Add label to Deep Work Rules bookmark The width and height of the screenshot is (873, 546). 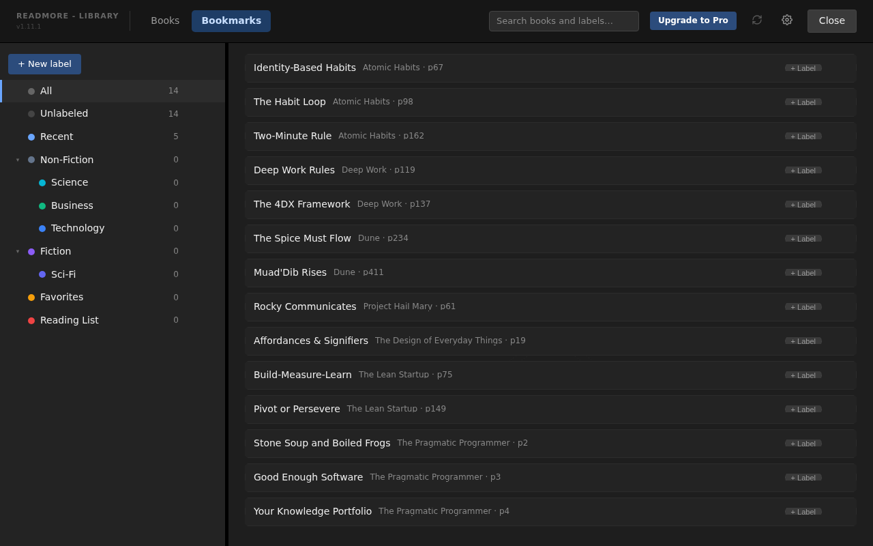tap(803, 171)
